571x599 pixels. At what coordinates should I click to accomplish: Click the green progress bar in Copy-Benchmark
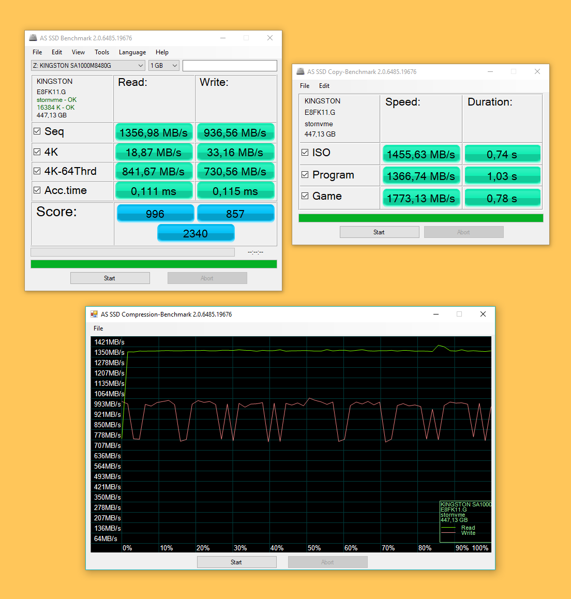(x=421, y=218)
